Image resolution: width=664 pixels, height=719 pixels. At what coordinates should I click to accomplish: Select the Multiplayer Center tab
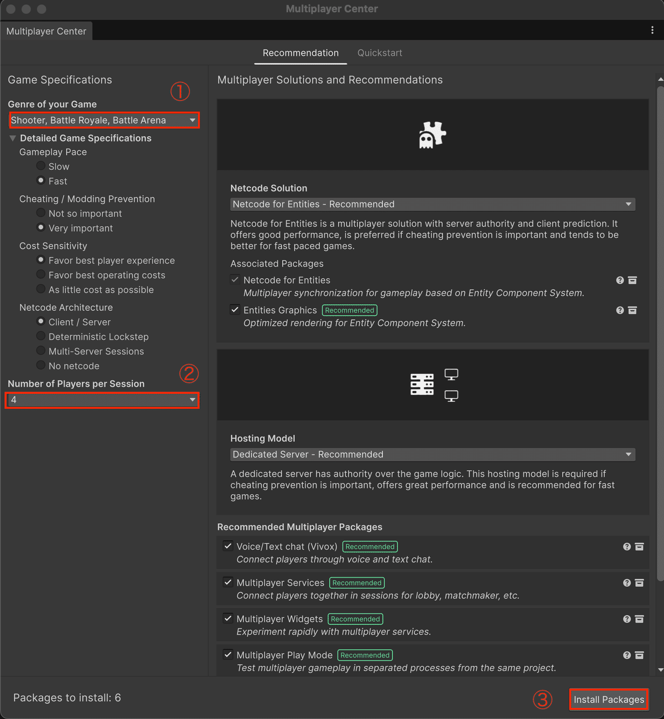pyautogui.click(x=46, y=31)
